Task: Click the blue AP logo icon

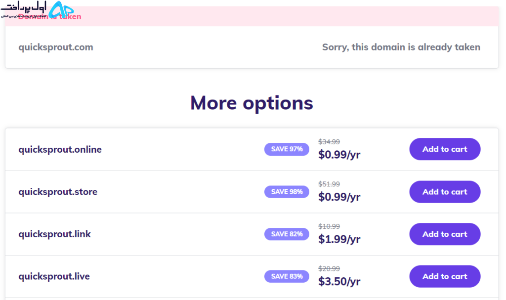Action: point(61,9)
